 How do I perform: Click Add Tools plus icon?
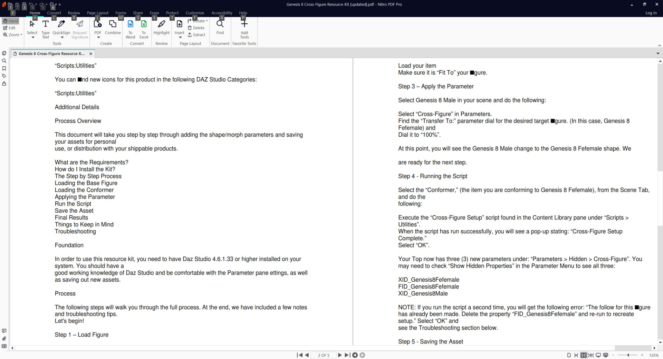[x=244, y=28]
